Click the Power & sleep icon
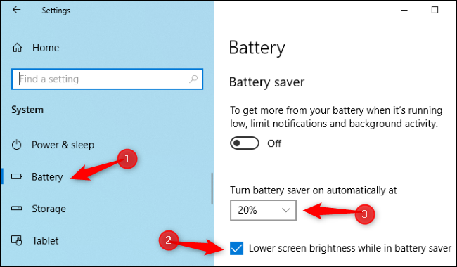Screen dimensions: 457x267 click(17, 145)
